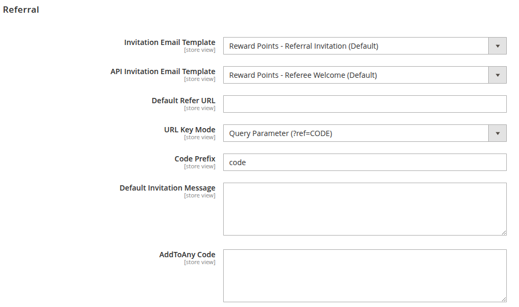
Task: Select the Reward Points - Referee Welcome field
Action: (356, 75)
